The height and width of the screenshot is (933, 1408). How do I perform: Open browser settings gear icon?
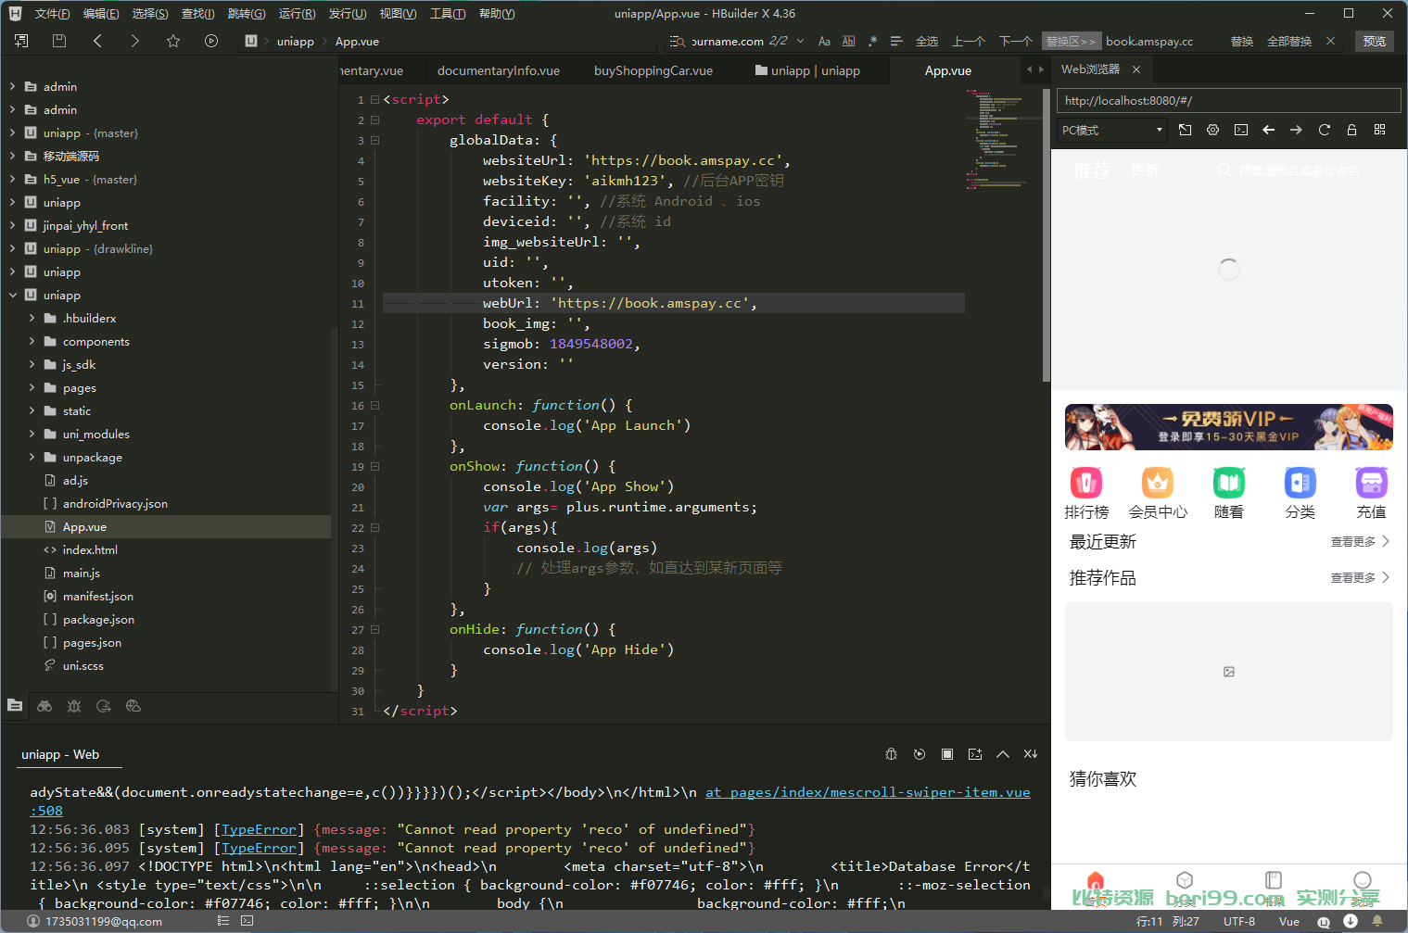(1212, 130)
